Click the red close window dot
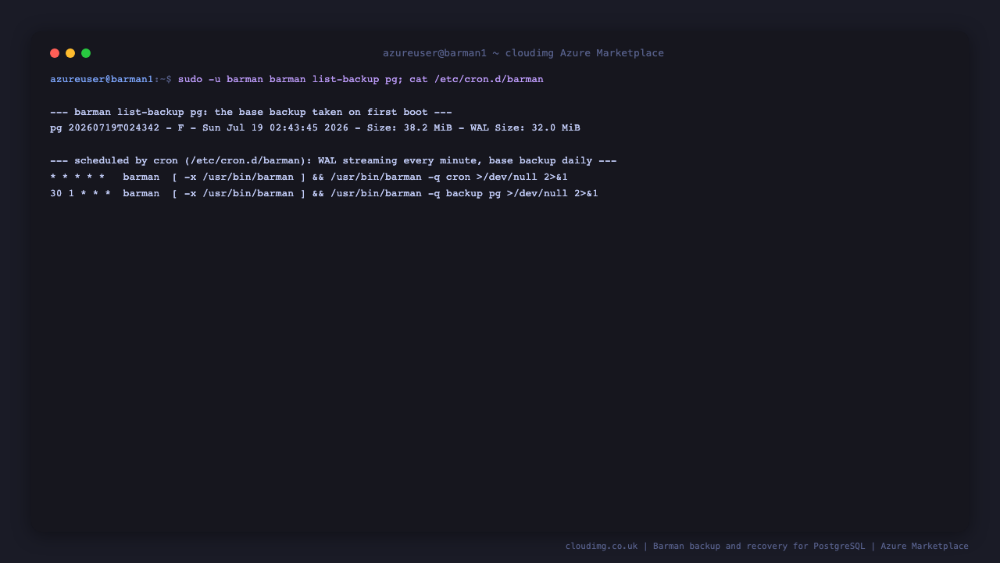The width and height of the screenshot is (1000, 563). point(55,53)
